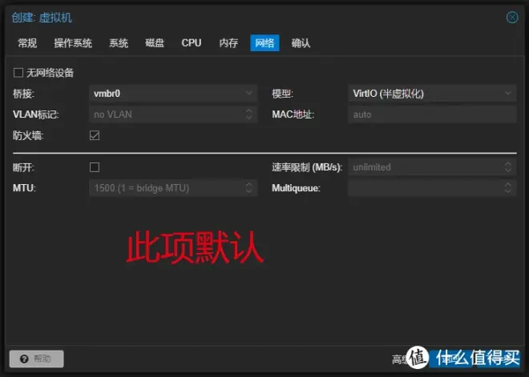Screen dimensions: 529x377
Task: Click the MTU spinner arrows
Action: [x=249, y=188]
